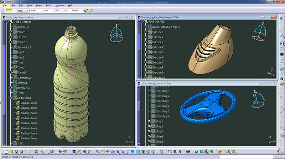Select the Zoom In magnifier icon
This screenshot has width=285, height=159.
pos(118,152)
